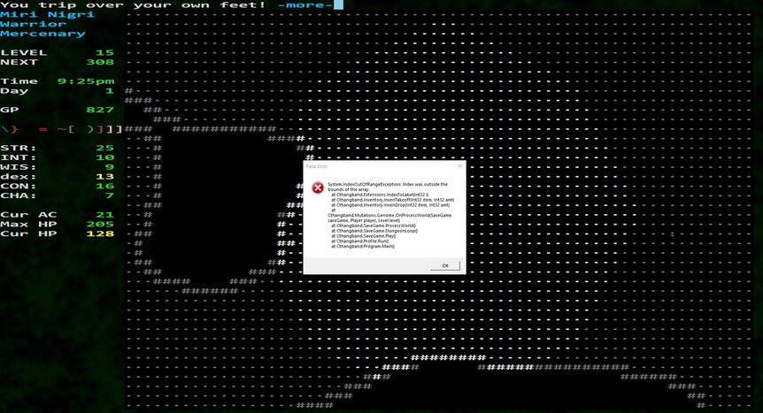
Task: Click the yellow Cur HP 128 value
Action: pos(104,233)
